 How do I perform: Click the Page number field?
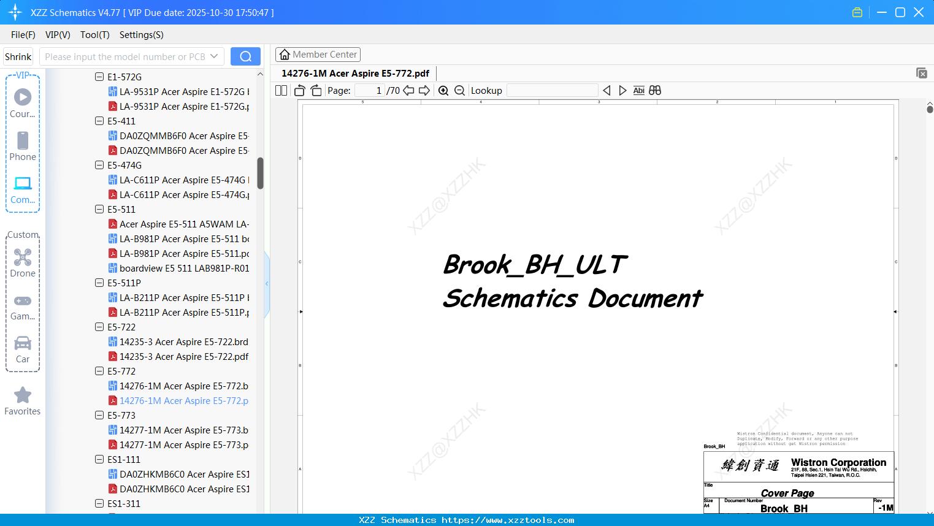(x=370, y=91)
